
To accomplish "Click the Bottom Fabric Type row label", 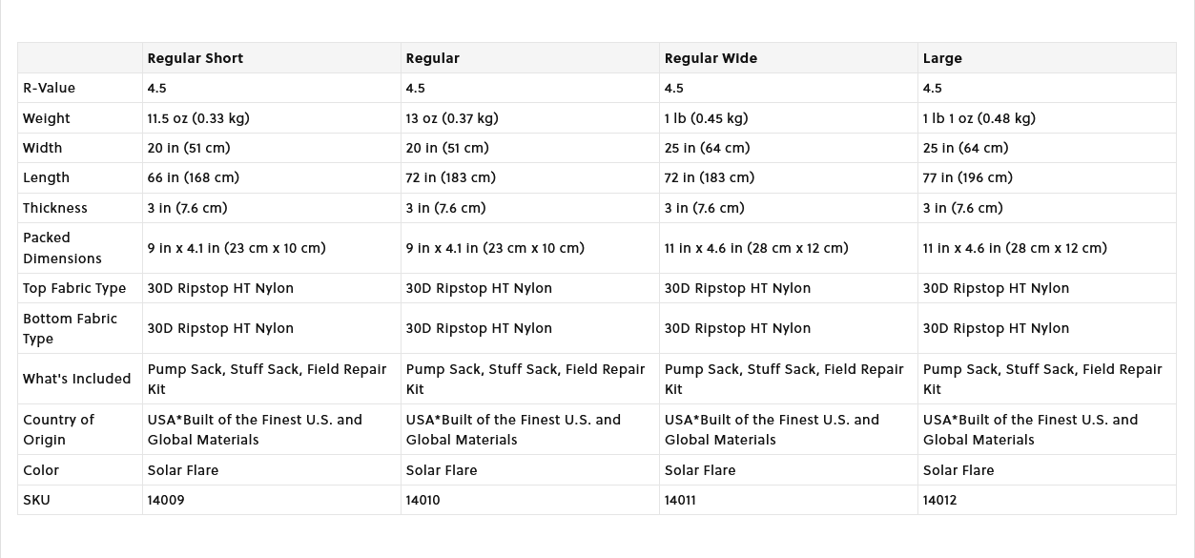I will (x=70, y=328).
